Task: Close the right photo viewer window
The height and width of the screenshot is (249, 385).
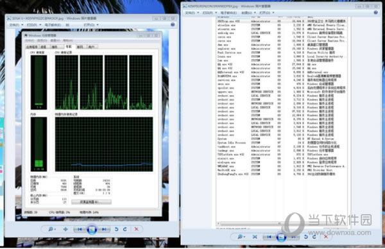Action: click(375, 6)
